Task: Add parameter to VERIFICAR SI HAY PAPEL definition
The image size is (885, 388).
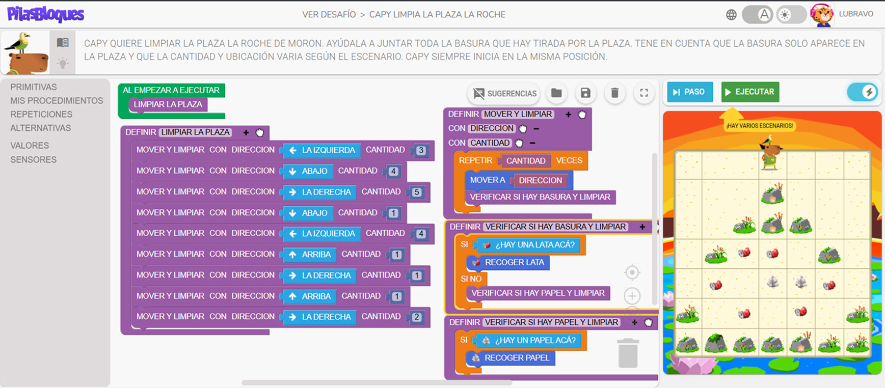Action: 634,322
